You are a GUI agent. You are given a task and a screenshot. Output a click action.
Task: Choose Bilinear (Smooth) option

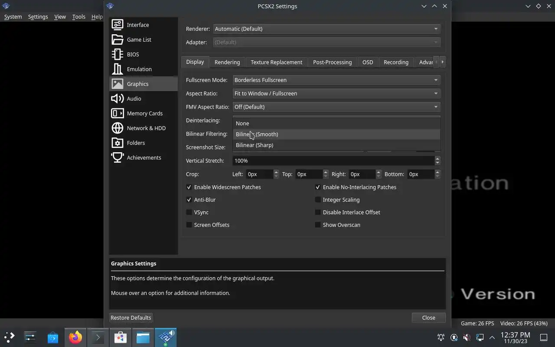(x=336, y=134)
